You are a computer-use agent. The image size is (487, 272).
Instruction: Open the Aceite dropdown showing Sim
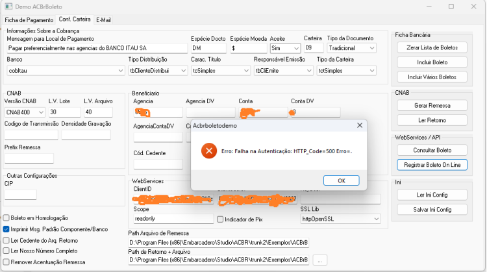(285, 48)
